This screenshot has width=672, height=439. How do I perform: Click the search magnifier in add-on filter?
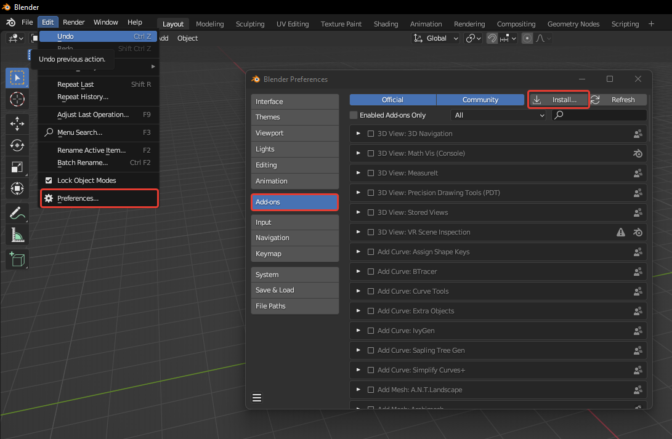pos(559,115)
